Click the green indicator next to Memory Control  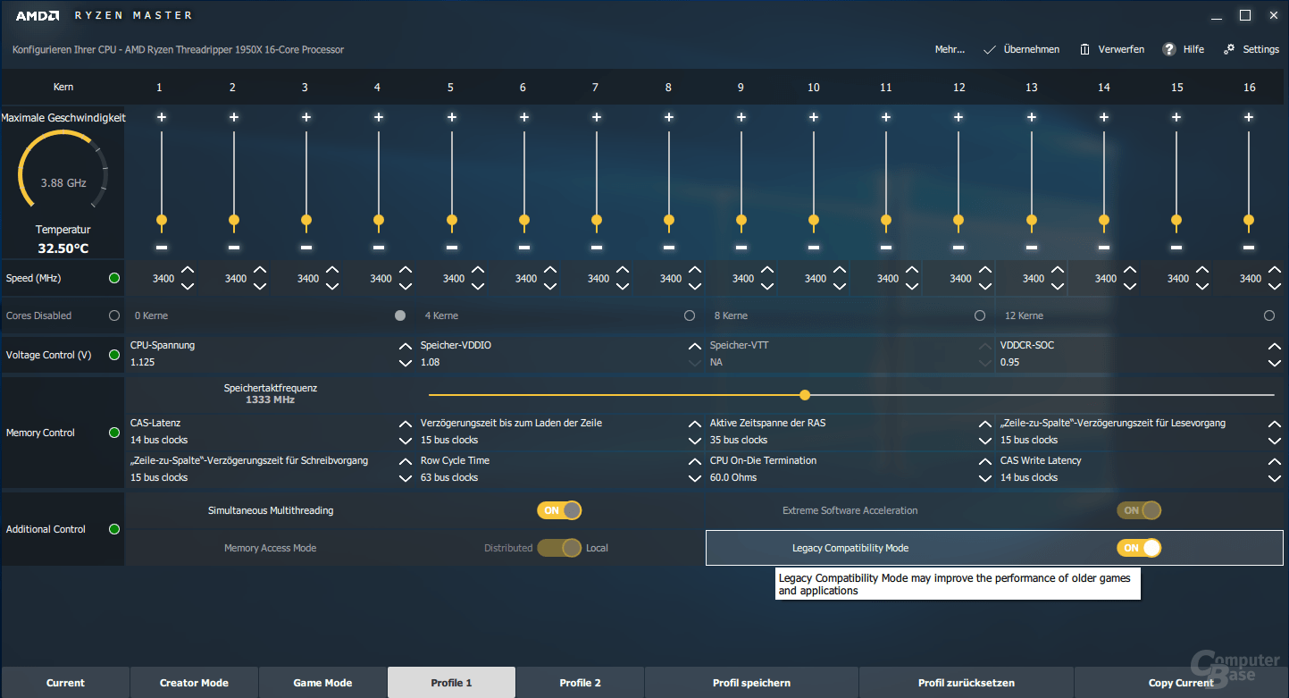[x=114, y=433]
